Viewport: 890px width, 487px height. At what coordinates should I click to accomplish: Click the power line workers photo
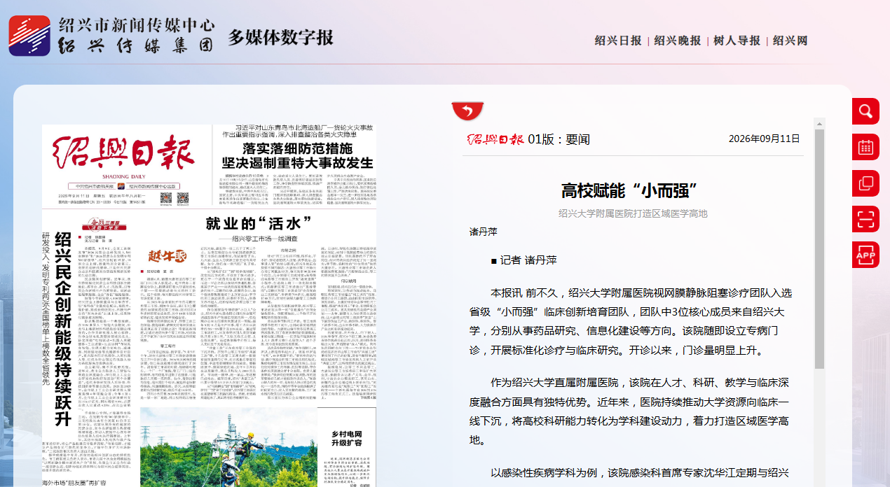click(x=229, y=446)
